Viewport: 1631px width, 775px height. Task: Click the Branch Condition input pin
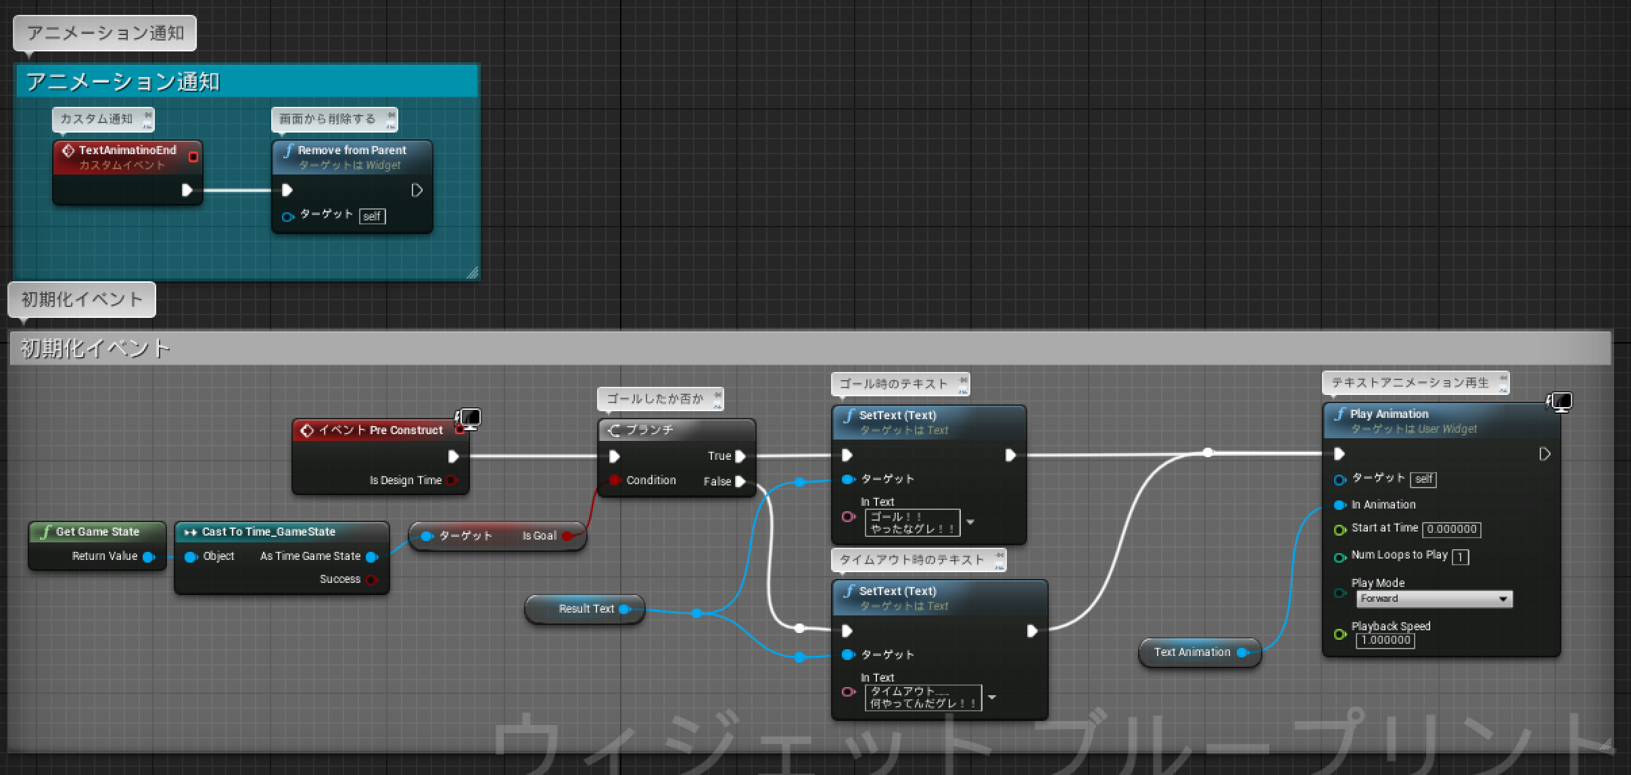point(614,480)
